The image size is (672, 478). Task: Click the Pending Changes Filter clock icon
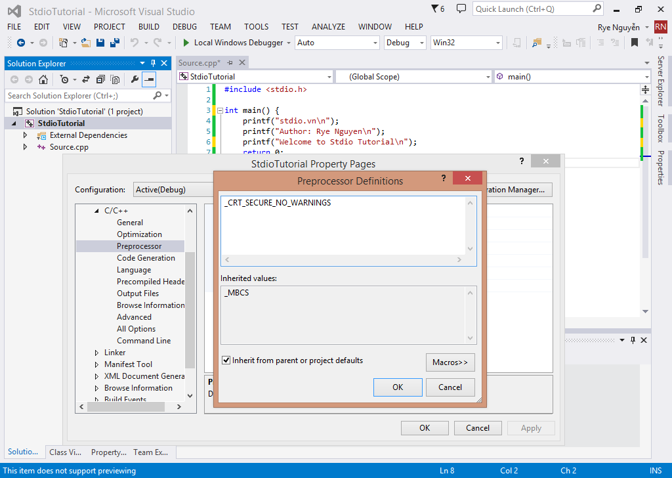point(64,79)
